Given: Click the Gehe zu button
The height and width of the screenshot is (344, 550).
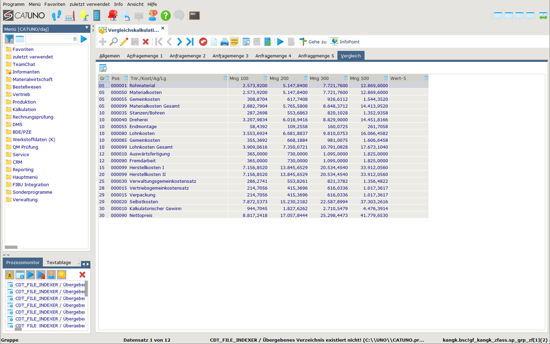Looking at the screenshot, I should coord(313,42).
